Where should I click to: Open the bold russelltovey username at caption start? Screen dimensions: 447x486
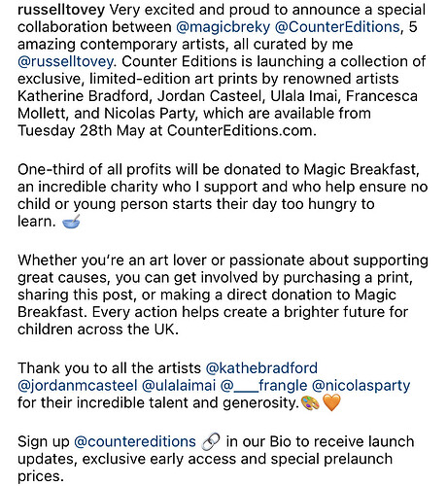click(61, 10)
